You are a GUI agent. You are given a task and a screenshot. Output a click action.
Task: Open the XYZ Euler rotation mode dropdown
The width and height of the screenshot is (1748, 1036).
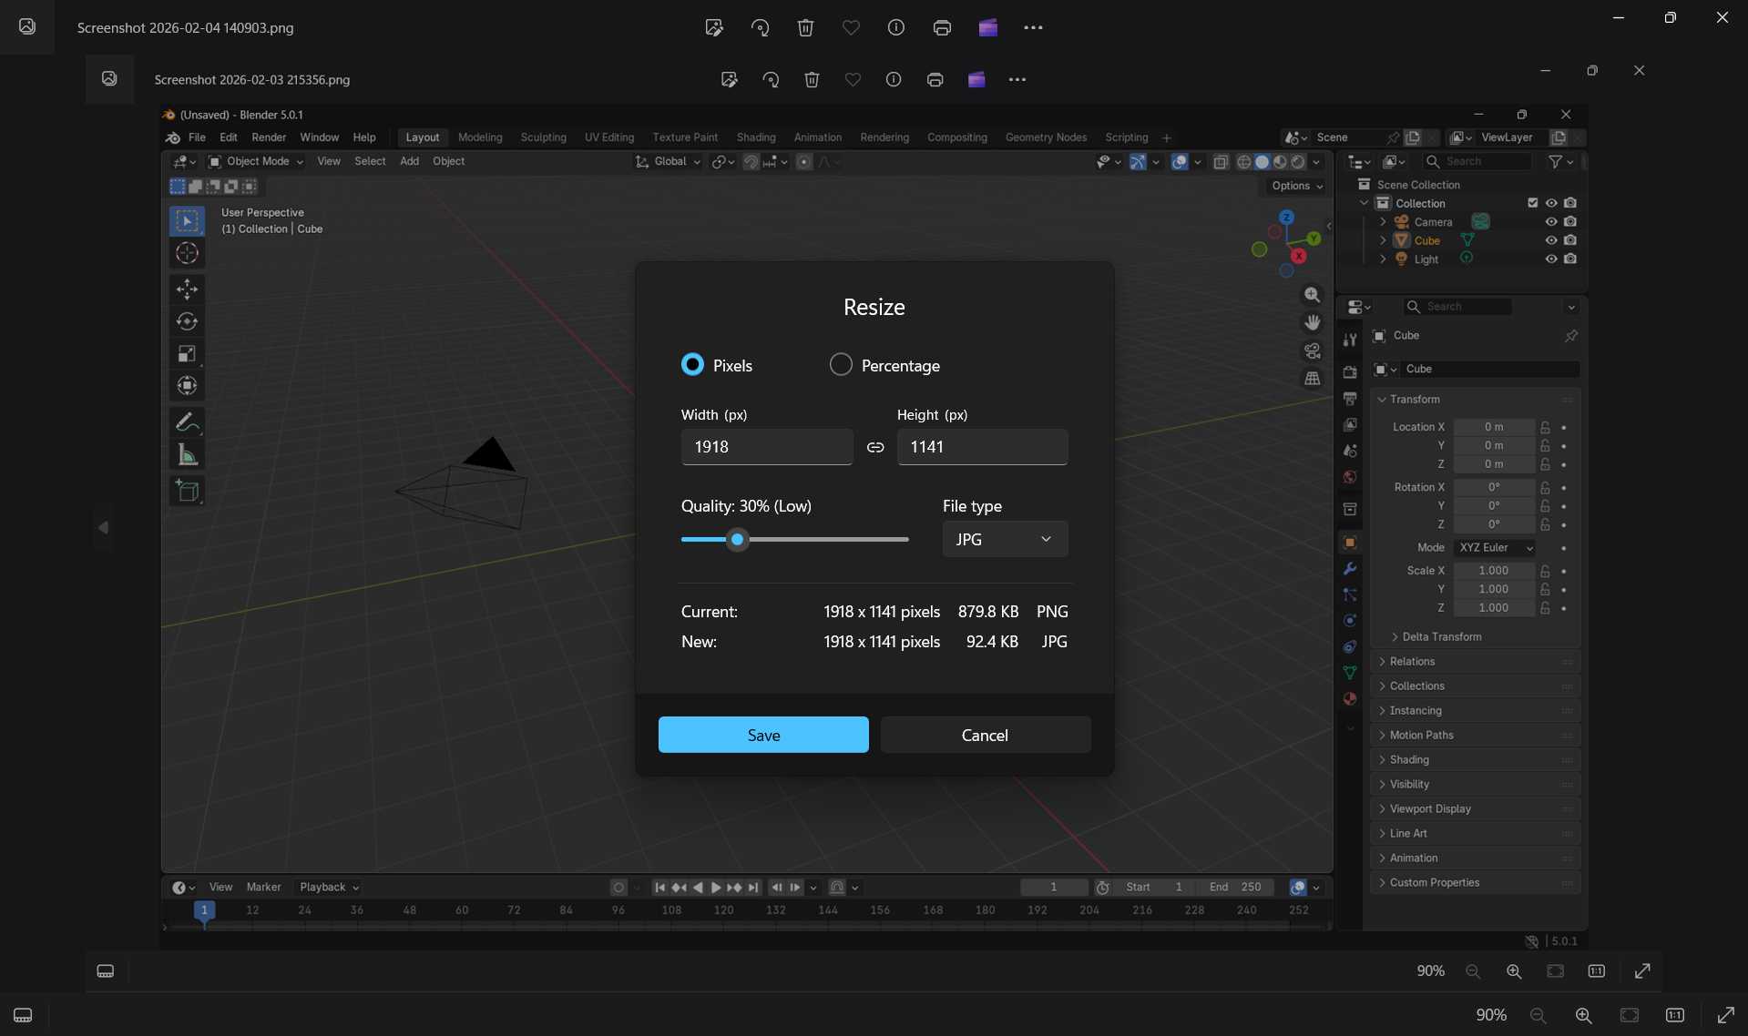coord(1495,547)
